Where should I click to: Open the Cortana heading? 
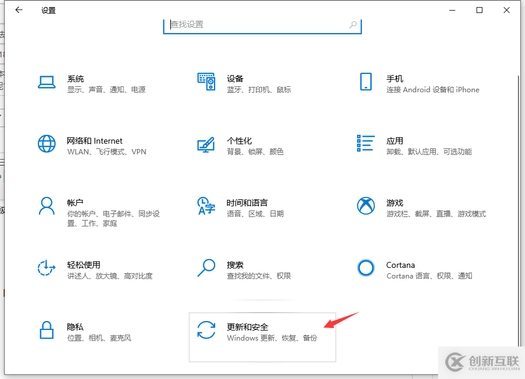(400, 265)
